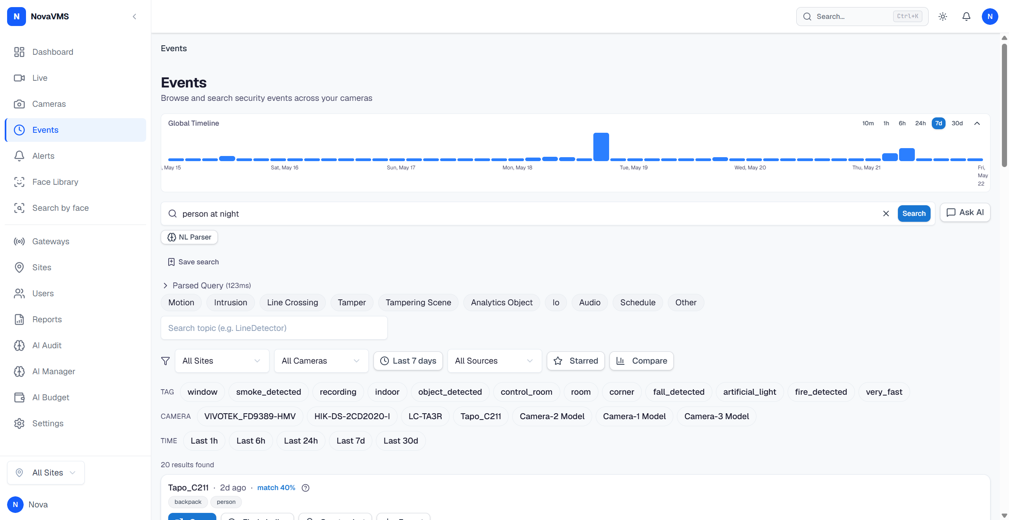The height and width of the screenshot is (520, 1009).
Task: Click the filter funnel icon
Action: (165, 361)
